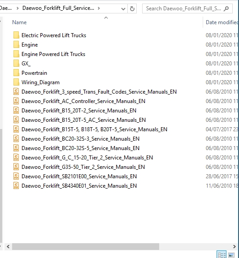The width and height of the screenshot is (239, 258).
Task: Select Daewoo_Forklift_AC_Controller_Service_Manuals_EN file name
Action: [83, 101]
